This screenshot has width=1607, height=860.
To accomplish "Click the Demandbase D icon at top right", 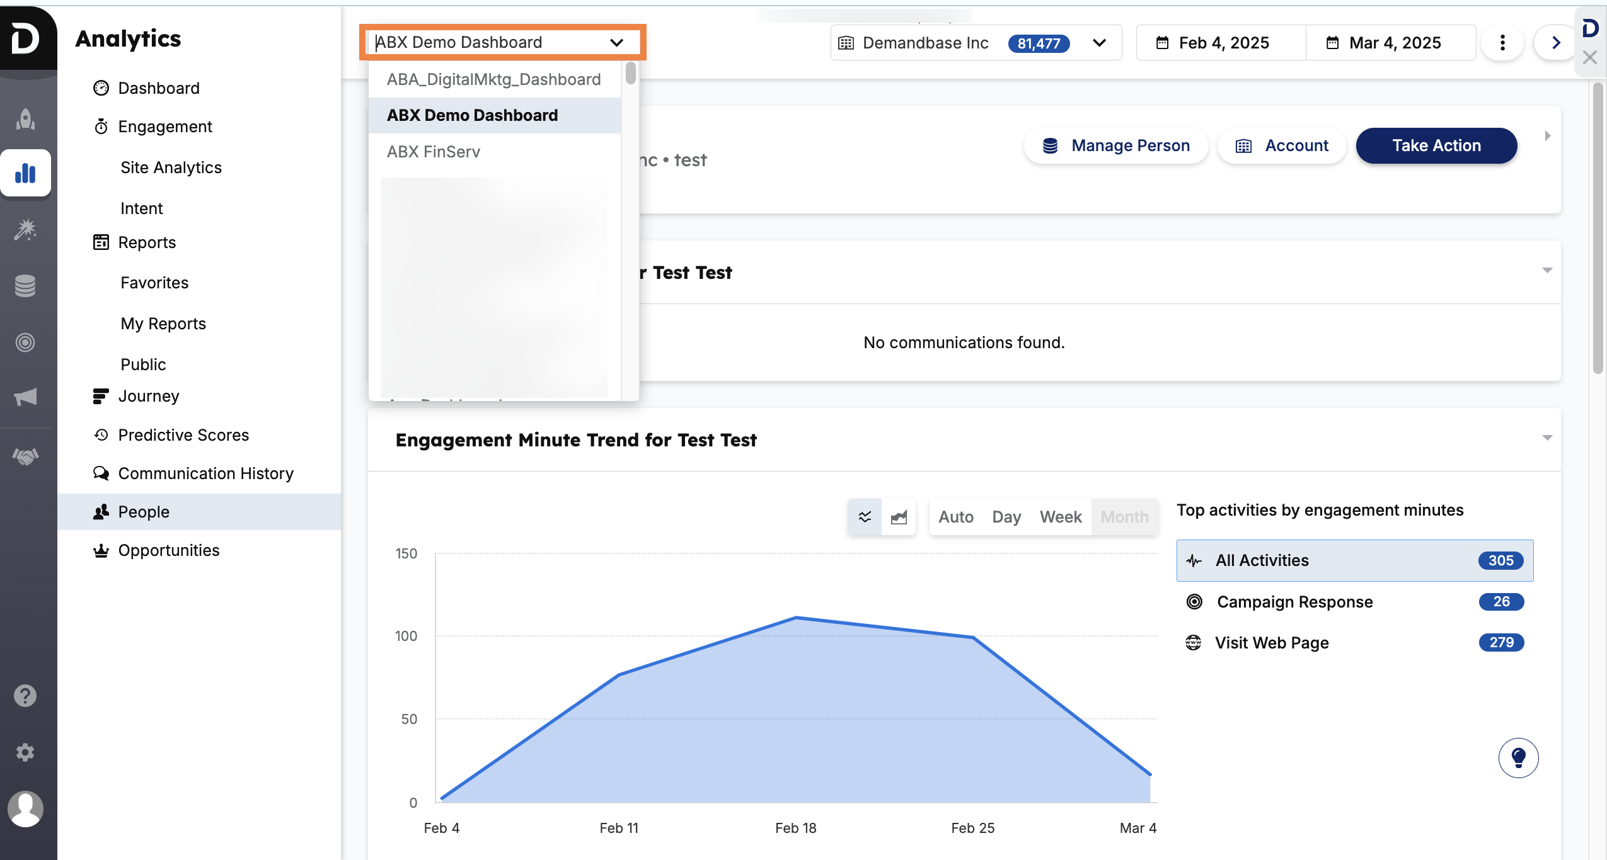I will (x=1590, y=28).
